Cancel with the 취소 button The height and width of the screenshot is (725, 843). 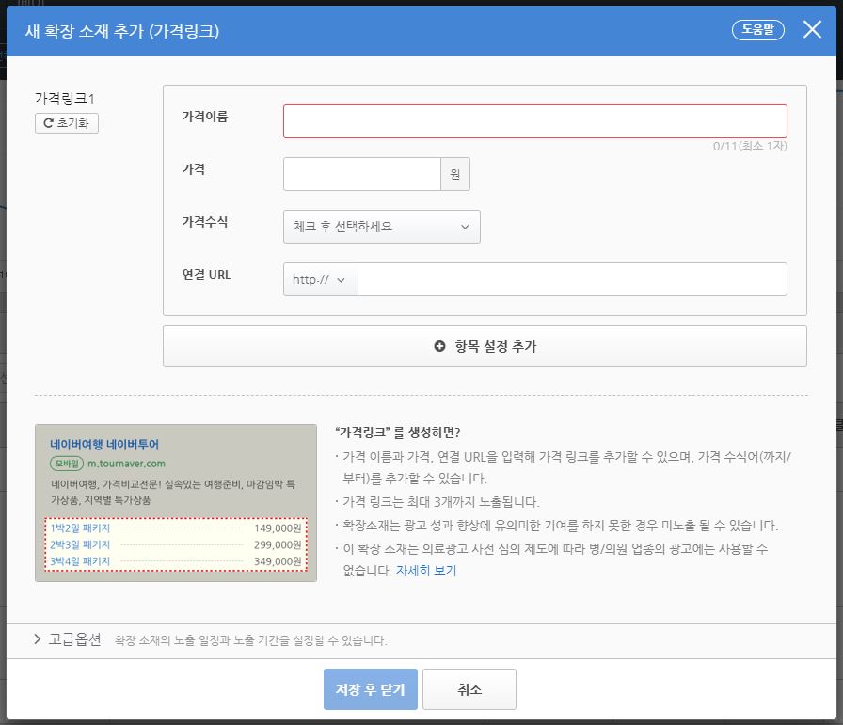[x=469, y=689]
